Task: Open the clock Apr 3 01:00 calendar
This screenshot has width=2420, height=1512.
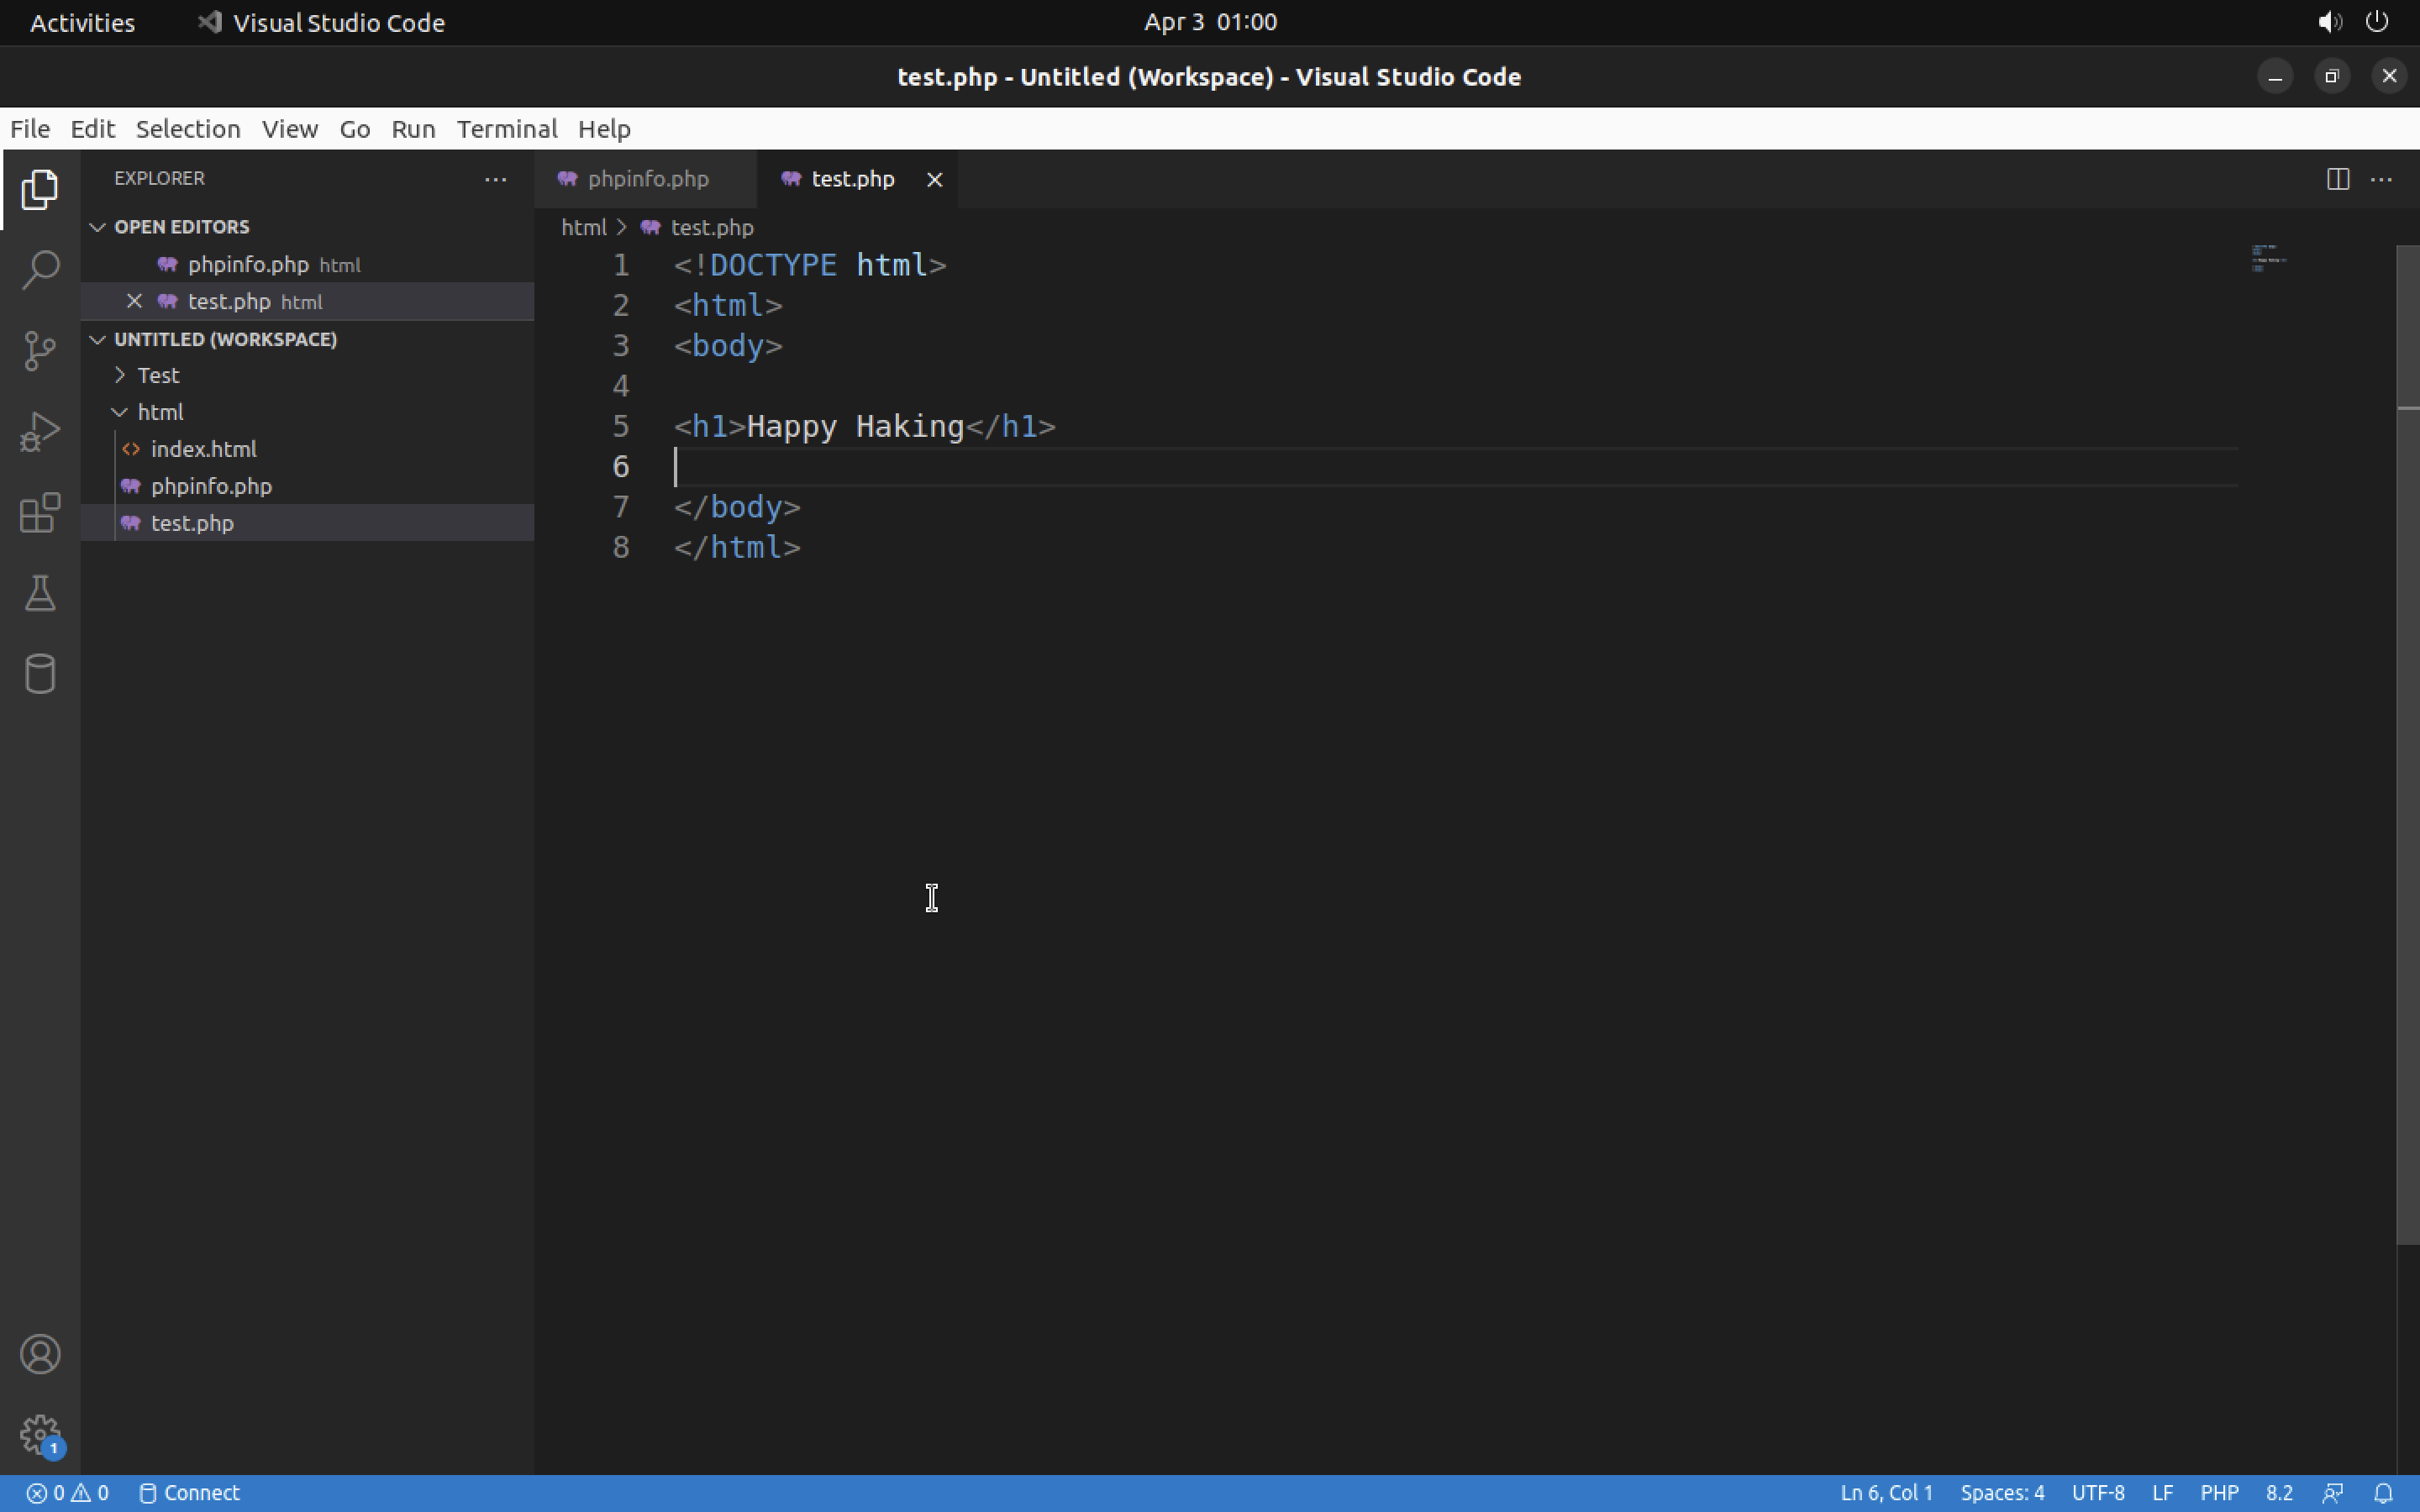Action: click(1210, 22)
